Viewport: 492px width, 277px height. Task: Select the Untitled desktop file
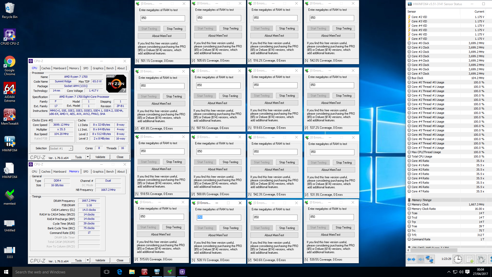pos(9,226)
